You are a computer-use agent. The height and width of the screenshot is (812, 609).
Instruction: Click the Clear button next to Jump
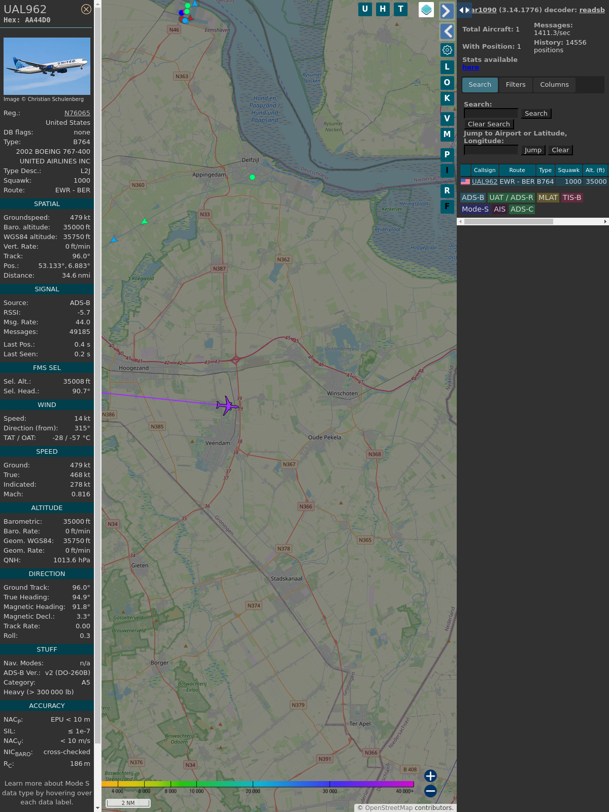click(x=560, y=150)
